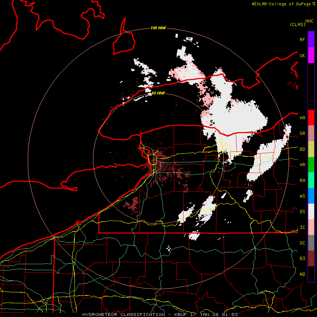Viewport: 317px width, 317px height.
Task: Click the IC legend label text
Action: (x=302, y=228)
